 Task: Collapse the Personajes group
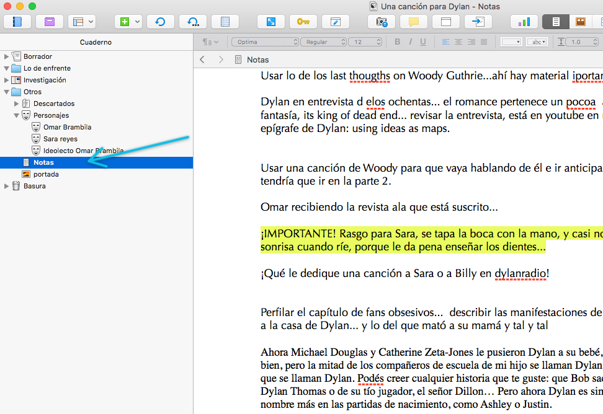point(16,115)
